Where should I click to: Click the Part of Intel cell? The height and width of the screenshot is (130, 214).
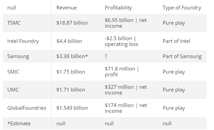(x=176, y=41)
